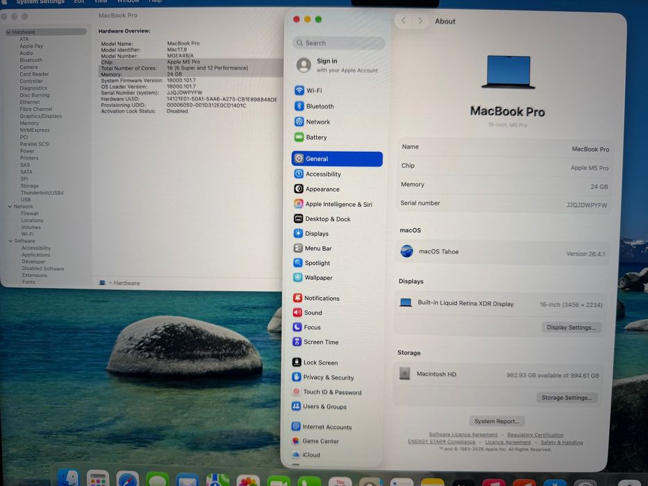Select Graphics/Displays in System Information sidebar
The image size is (648, 486).
pyautogui.click(x=41, y=116)
